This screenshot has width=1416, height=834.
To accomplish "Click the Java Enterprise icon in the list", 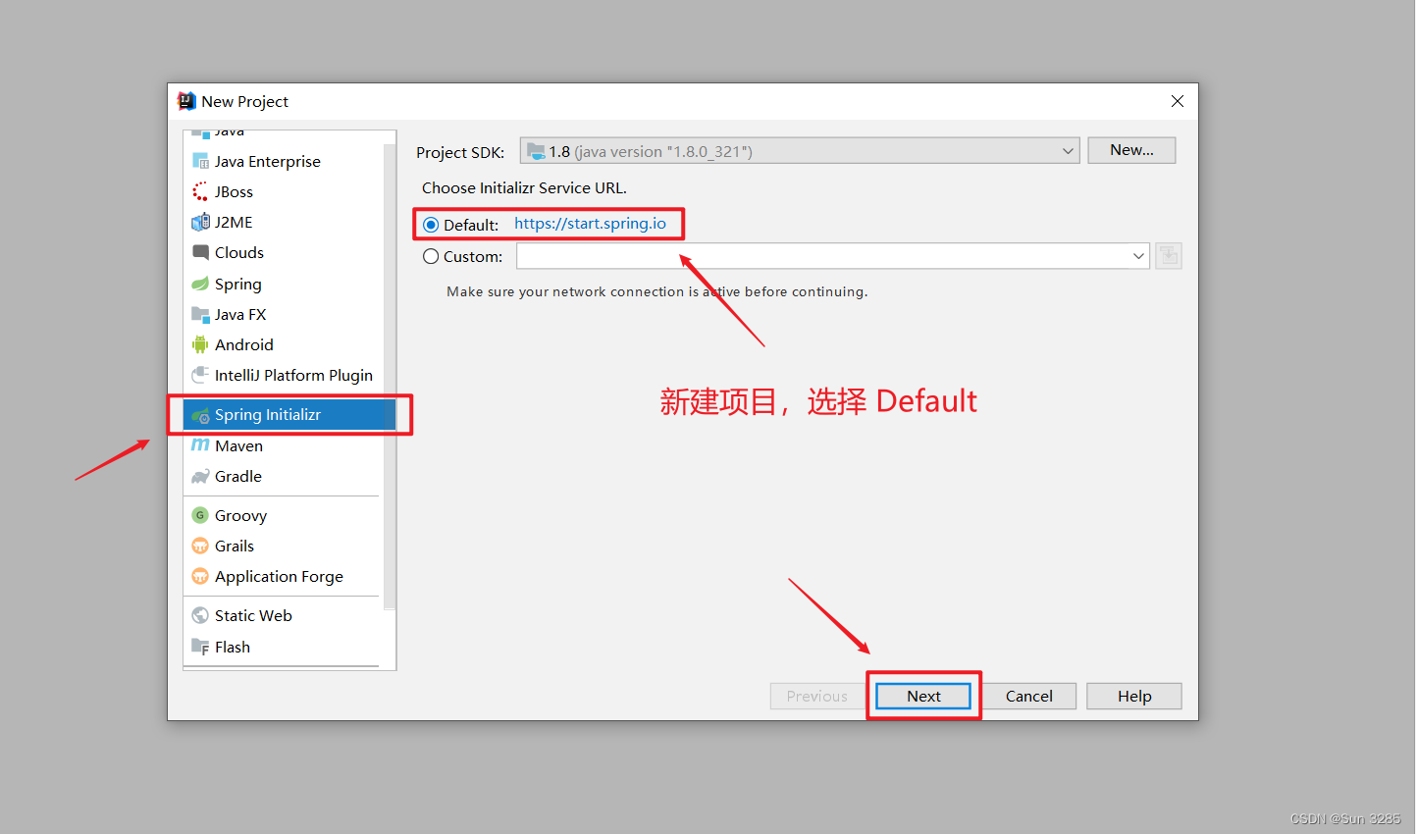I will tap(200, 161).
